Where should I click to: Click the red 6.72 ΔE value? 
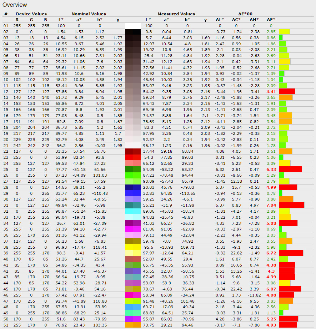click(271, 253)
